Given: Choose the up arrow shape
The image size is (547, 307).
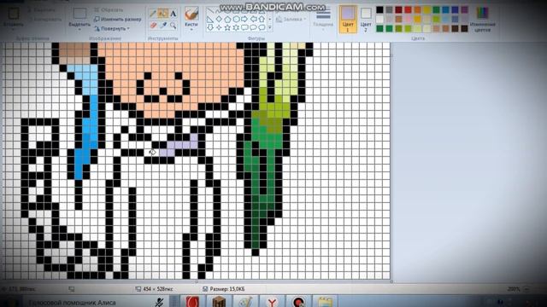Looking at the screenshot, I should [262, 20].
